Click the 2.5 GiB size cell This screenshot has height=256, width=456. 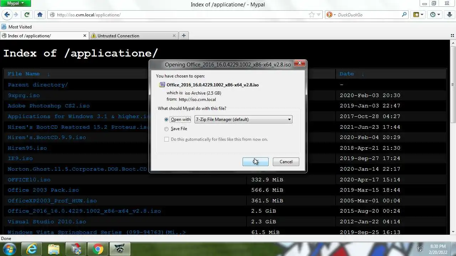coord(264,211)
